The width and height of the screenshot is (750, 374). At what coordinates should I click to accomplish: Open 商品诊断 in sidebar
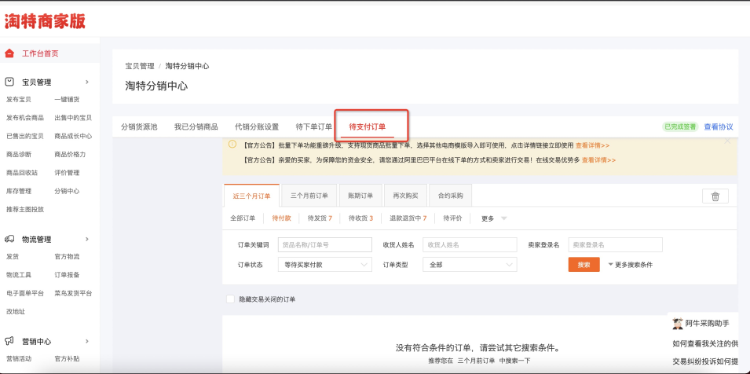click(x=19, y=154)
